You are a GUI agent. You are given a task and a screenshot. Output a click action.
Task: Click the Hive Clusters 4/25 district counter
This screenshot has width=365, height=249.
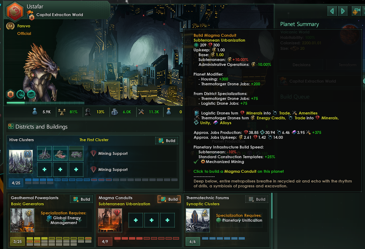point(16,183)
